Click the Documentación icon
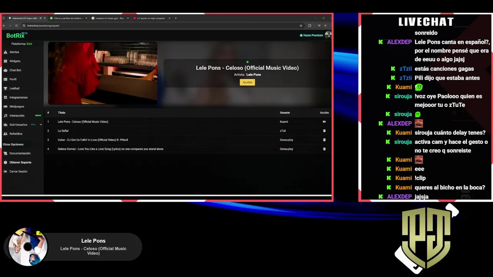493x277 pixels. click(x=5, y=153)
